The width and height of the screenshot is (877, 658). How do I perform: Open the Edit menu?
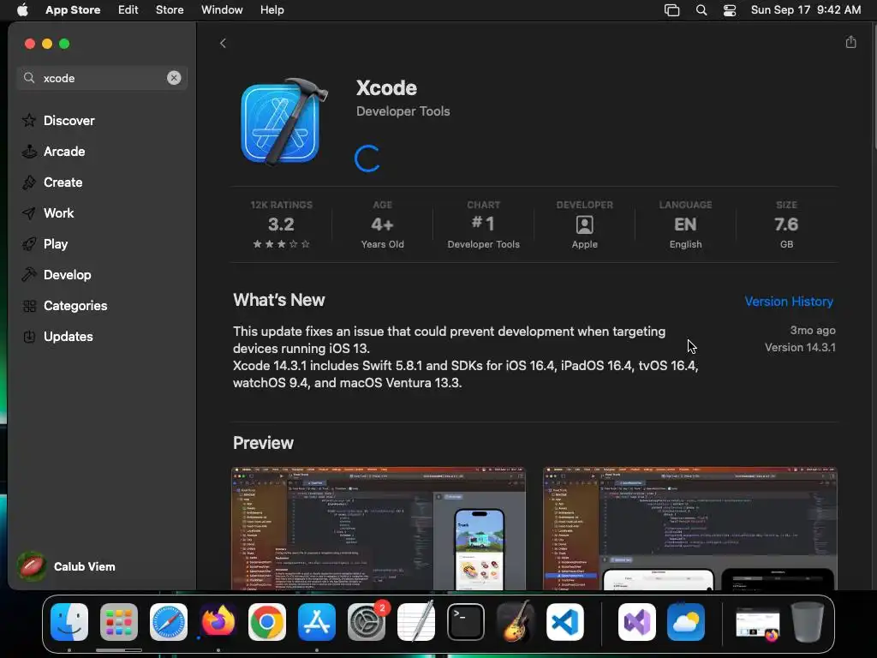coord(128,10)
